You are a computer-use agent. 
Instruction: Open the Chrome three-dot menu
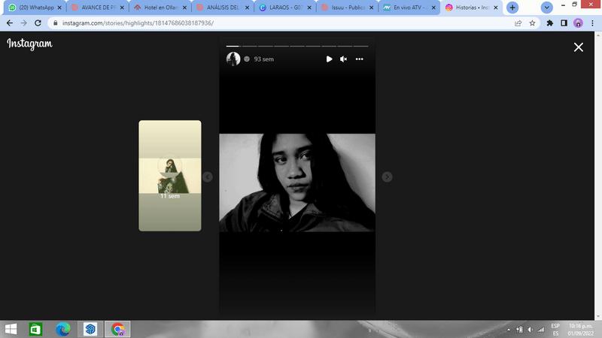592,23
